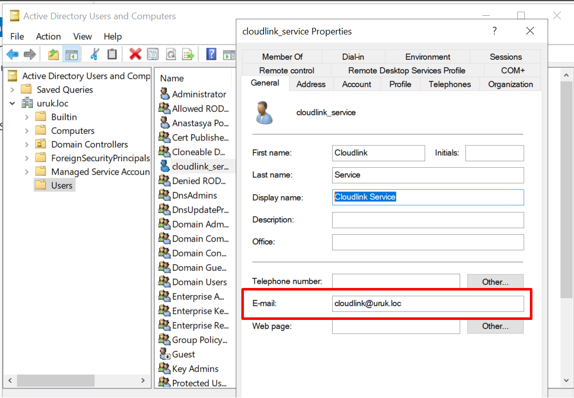The height and width of the screenshot is (398, 574).
Task: Click into the Description field
Action: click(428, 220)
